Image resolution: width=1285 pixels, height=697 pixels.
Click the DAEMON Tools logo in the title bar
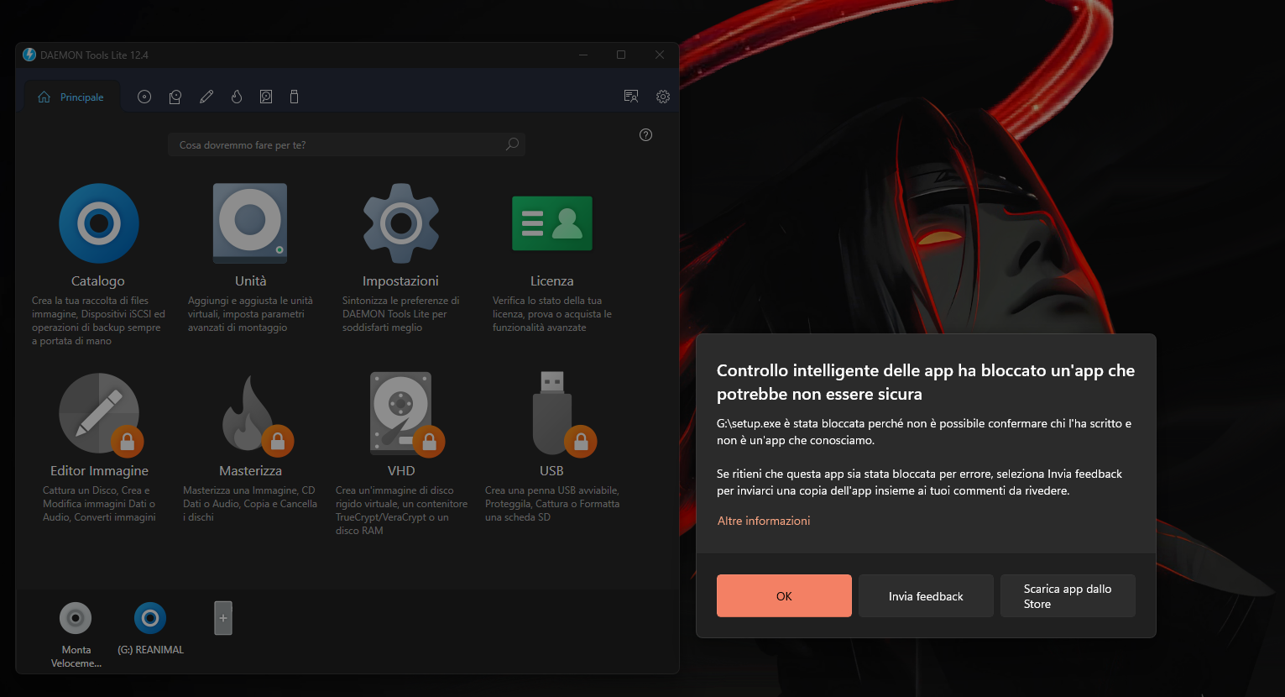point(29,55)
